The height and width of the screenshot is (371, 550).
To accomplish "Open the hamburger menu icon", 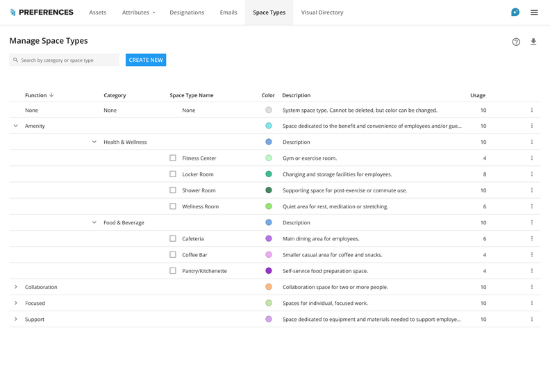I will [x=534, y=13].
